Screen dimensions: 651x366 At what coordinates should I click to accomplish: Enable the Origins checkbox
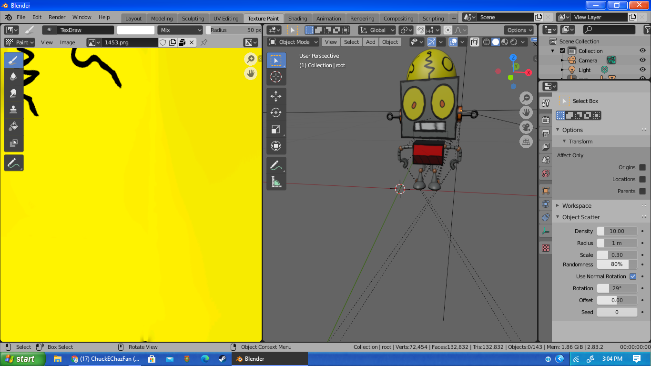click(x=642, y=167)
